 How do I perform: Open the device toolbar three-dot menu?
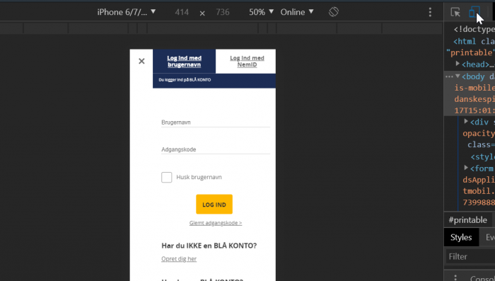pos(430,12)
